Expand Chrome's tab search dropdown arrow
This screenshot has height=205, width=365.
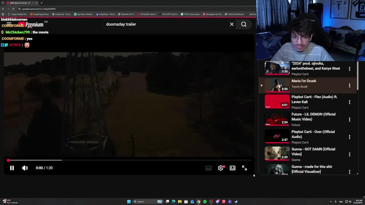(x=3, y=3)
